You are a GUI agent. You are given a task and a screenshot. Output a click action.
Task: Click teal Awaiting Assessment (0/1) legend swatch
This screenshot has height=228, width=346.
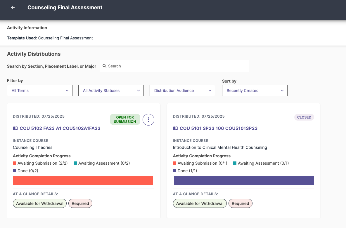235,163
